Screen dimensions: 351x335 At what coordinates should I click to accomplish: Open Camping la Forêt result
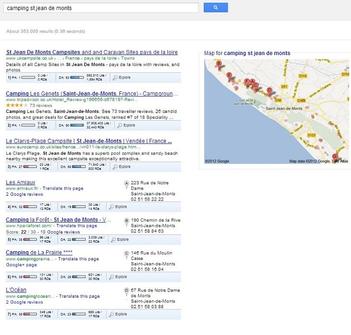pos(58,220)
